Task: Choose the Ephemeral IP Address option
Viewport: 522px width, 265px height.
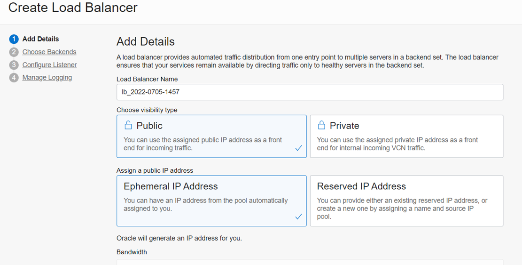Action: coord(211,201)
